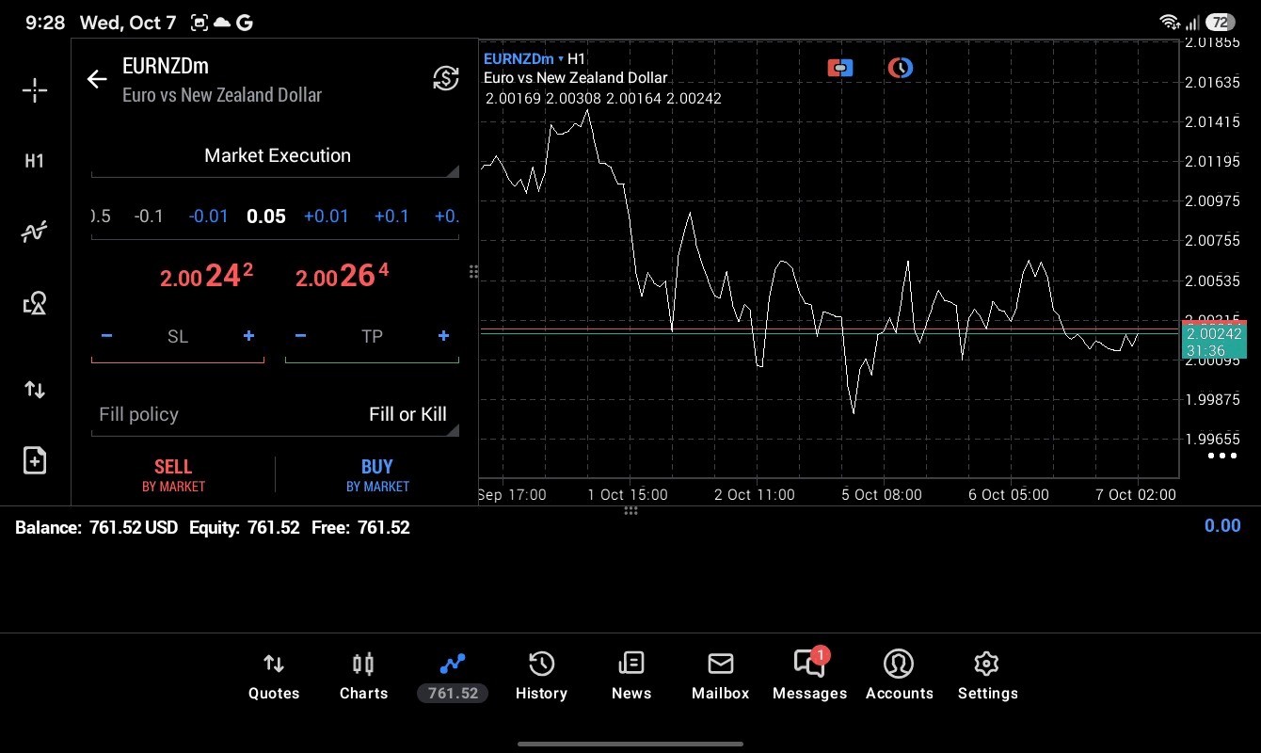The image size is (1261, 753).
Task: Open the Fill or Kill policy dropdown
Action: coord(276,415)
